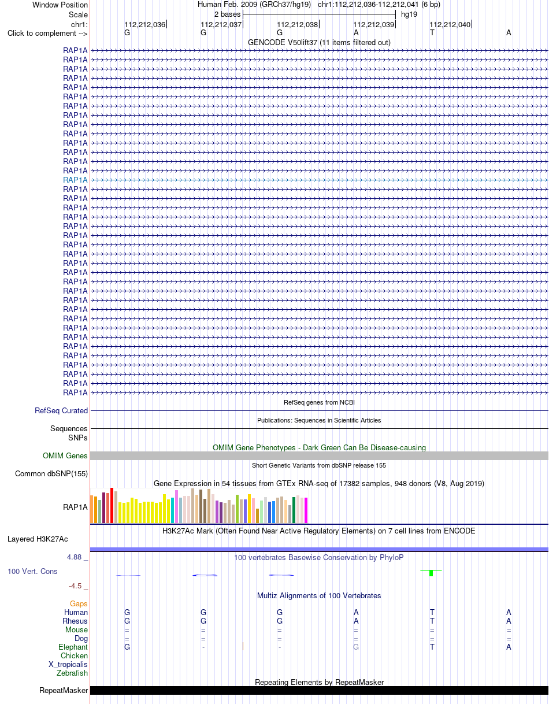549x704 pixels.
Task: Select the 'Click to complement -->' label
Action: pyautogui.click(x=47, y=33)
